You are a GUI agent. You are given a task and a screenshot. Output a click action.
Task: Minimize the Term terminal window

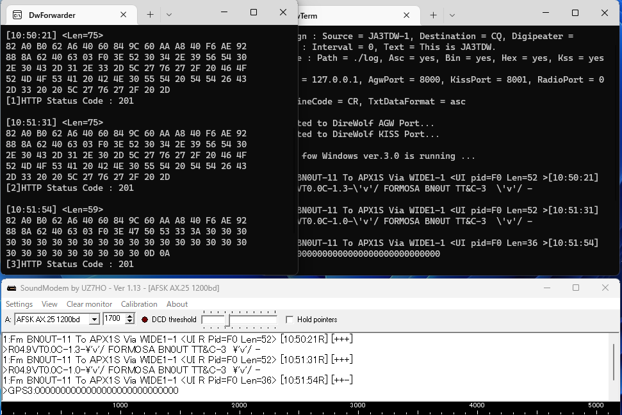[546, 13]
